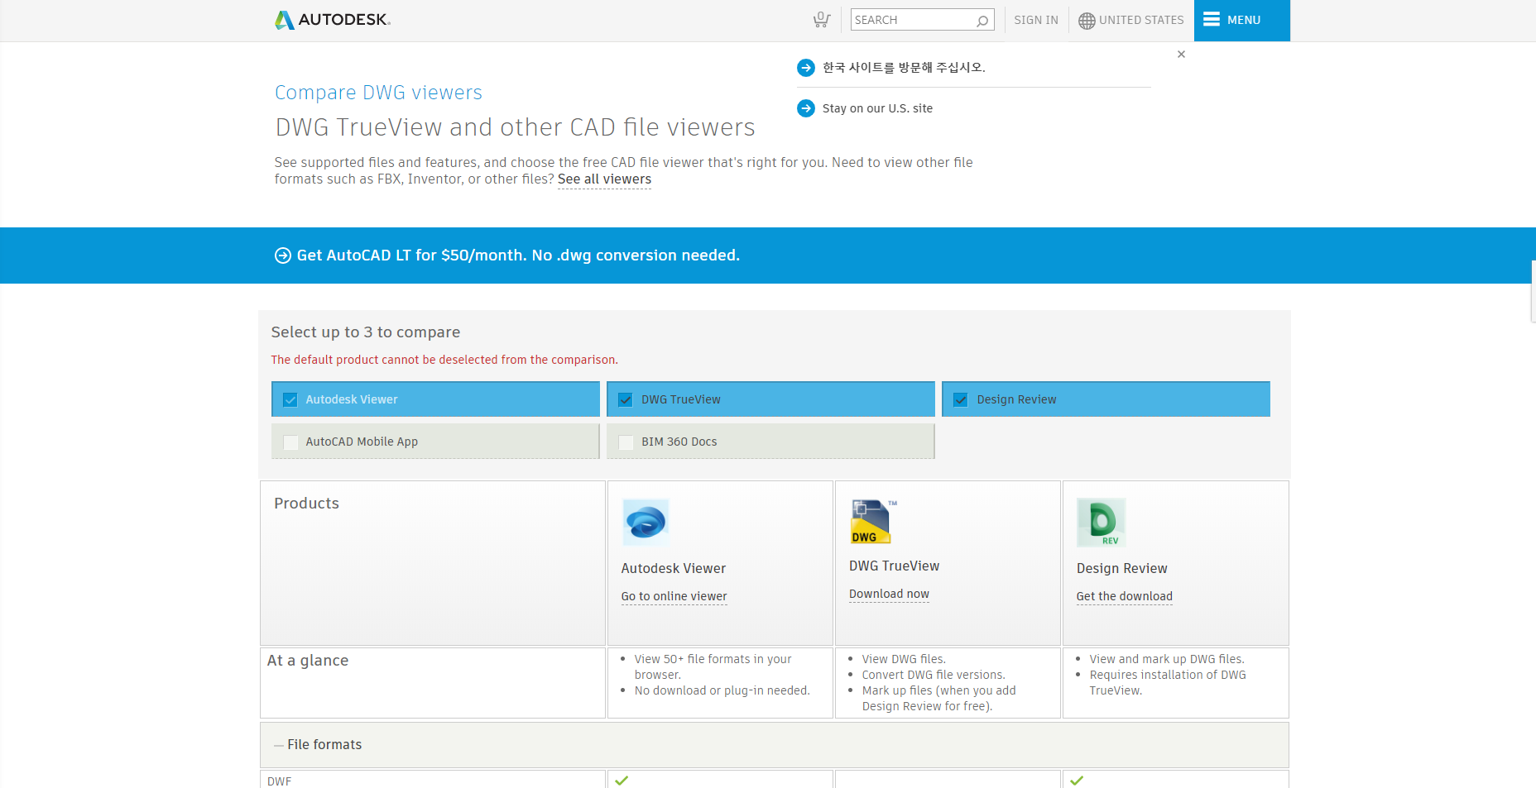Uncheck Design Review in comparison
Screen dimensions: 1536x788
click(x=961, y=400)
